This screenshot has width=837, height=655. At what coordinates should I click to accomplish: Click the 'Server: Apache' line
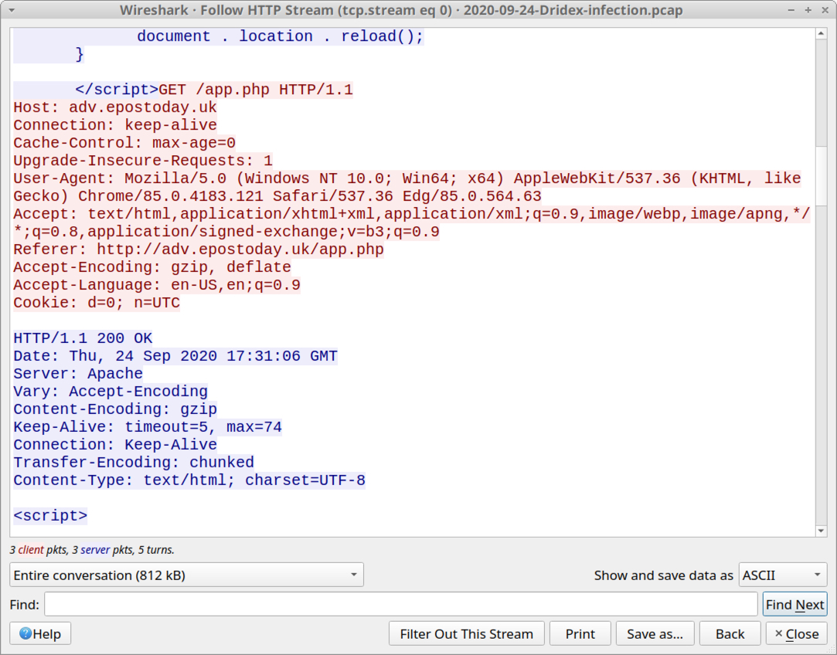[78, 373]
